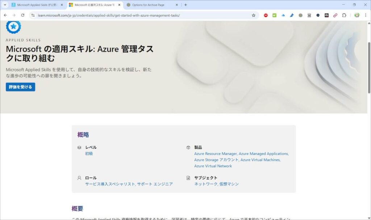
Task: Open the ネットワーク subject link
Action: pos(206,184)
